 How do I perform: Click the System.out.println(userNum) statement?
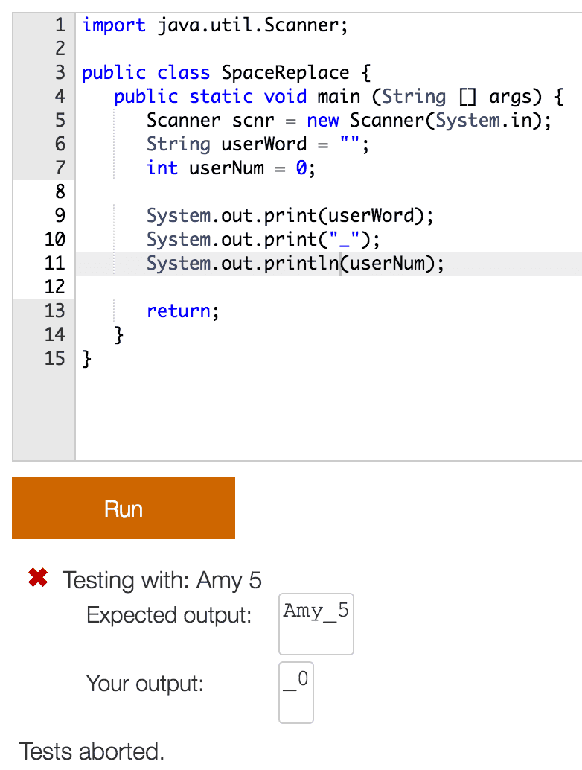click(x=295, y=264)
